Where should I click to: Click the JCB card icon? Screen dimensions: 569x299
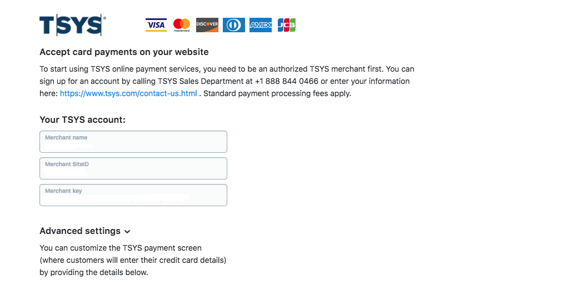point(287,25)
